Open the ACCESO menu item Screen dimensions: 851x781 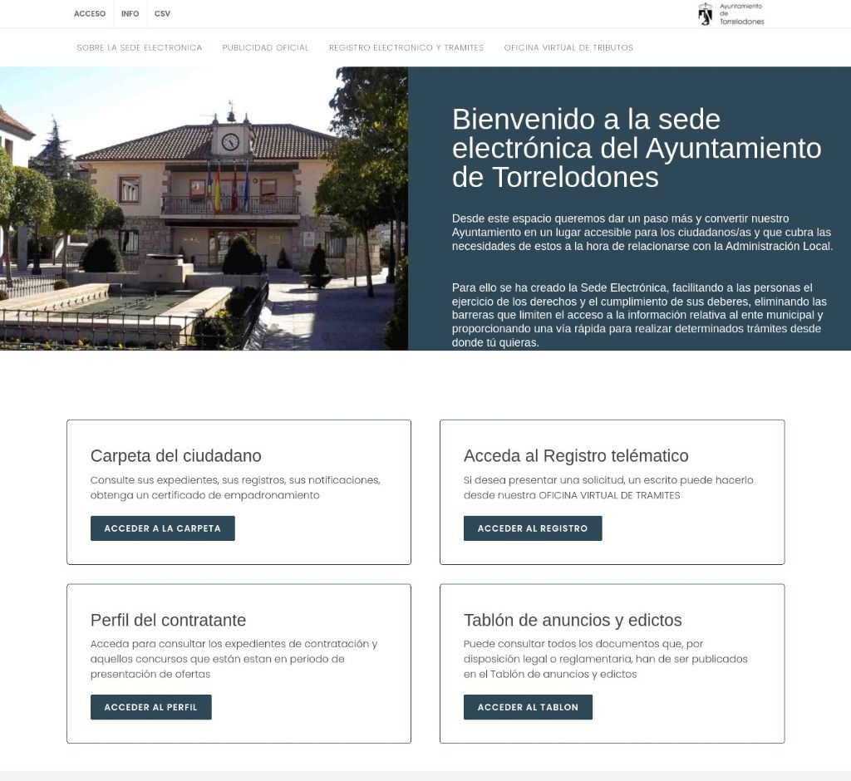(x=90, y=13)
